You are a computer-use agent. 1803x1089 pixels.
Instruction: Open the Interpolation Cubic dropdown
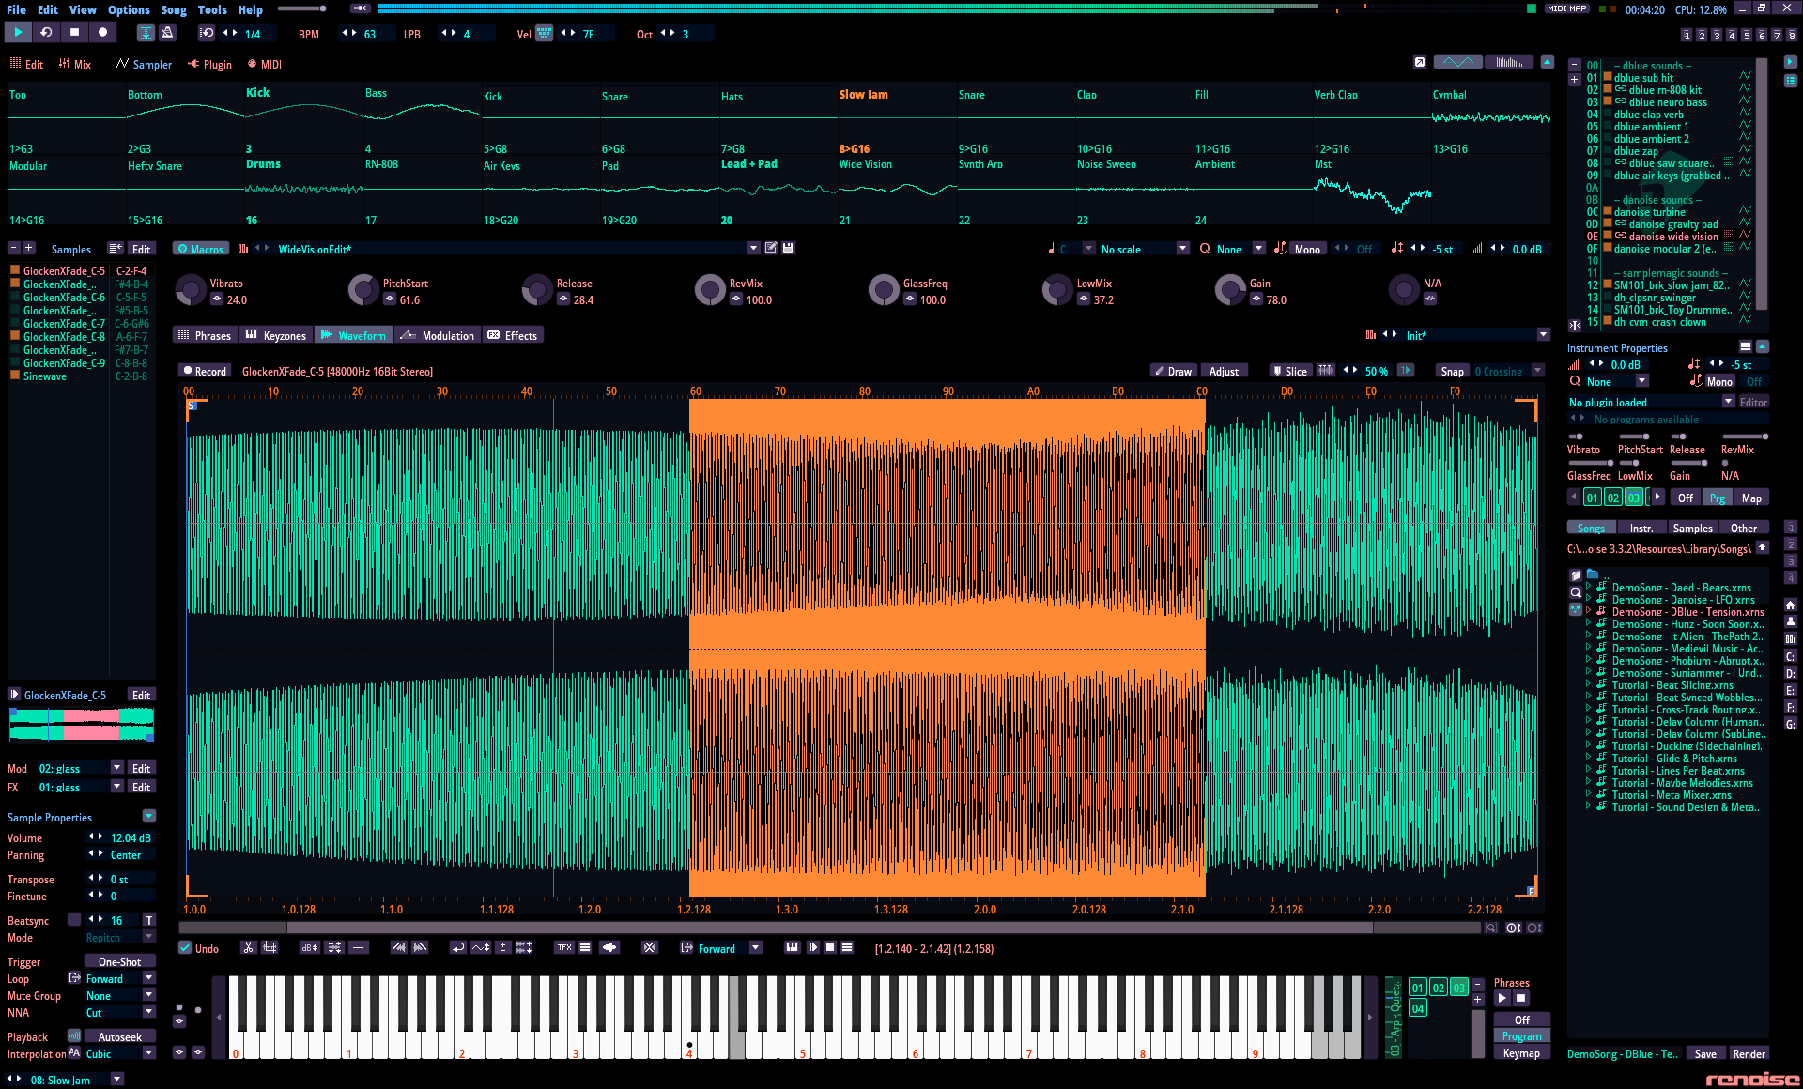119,1054
